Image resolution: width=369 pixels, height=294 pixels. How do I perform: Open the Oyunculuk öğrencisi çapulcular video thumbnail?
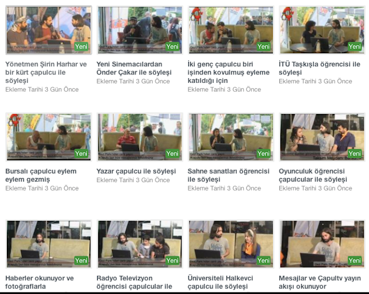(x=322, y=137)
